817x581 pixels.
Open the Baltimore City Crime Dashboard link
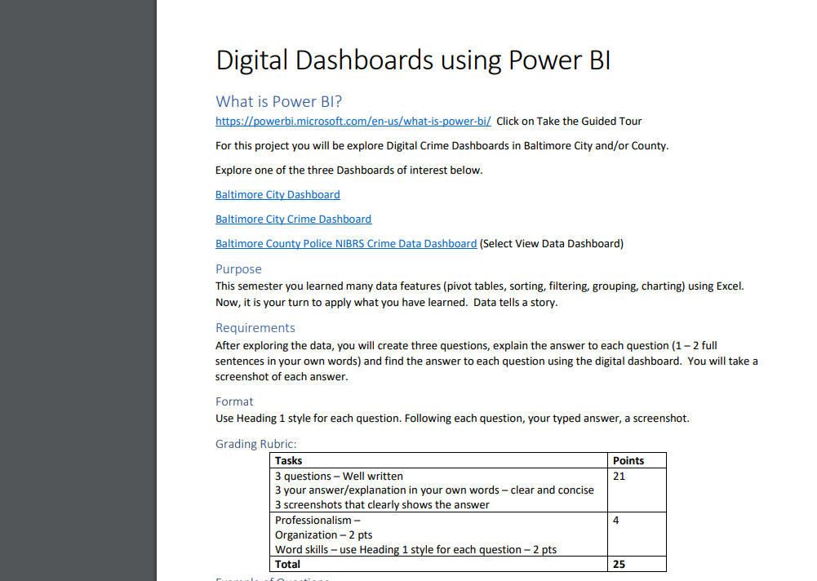tap(293, 219)
